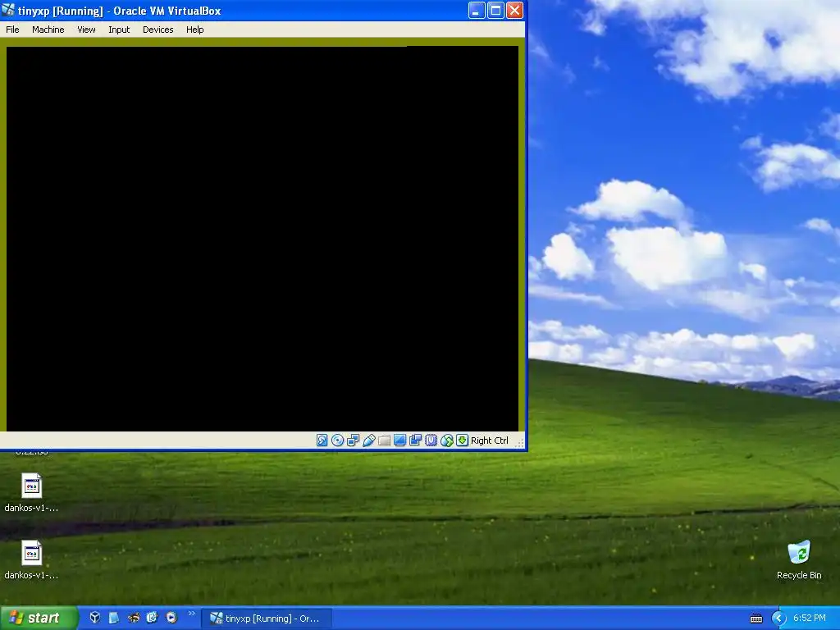840x630 pixels.
Task: Click the 6:52 PM taskbar clock
Action: click(810, 618)
